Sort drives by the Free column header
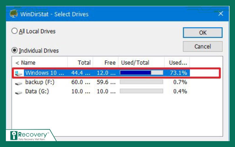235x147 pixels. 106,63
